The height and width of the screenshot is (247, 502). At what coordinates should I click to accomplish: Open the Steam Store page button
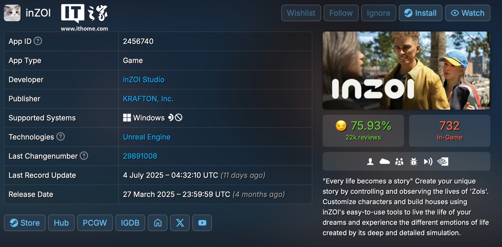25,223
